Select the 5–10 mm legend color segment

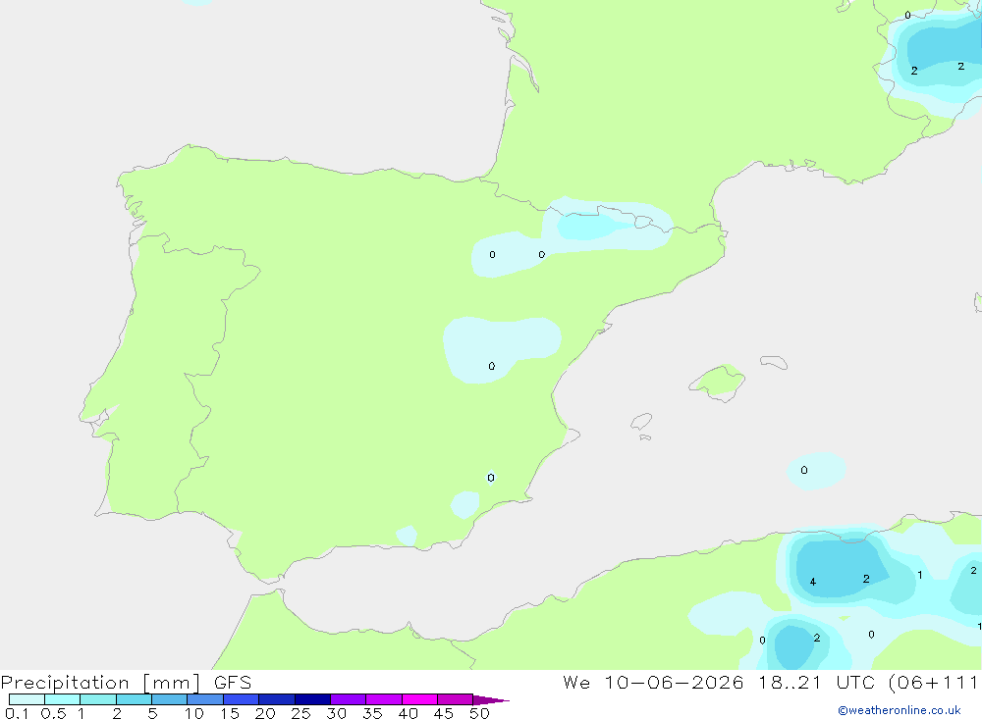(170, 699)
